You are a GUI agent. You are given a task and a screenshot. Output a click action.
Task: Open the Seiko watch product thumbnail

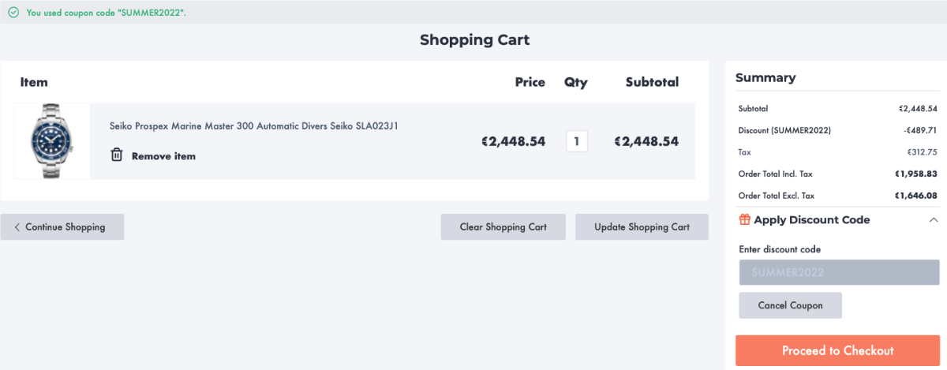point(52,140)
